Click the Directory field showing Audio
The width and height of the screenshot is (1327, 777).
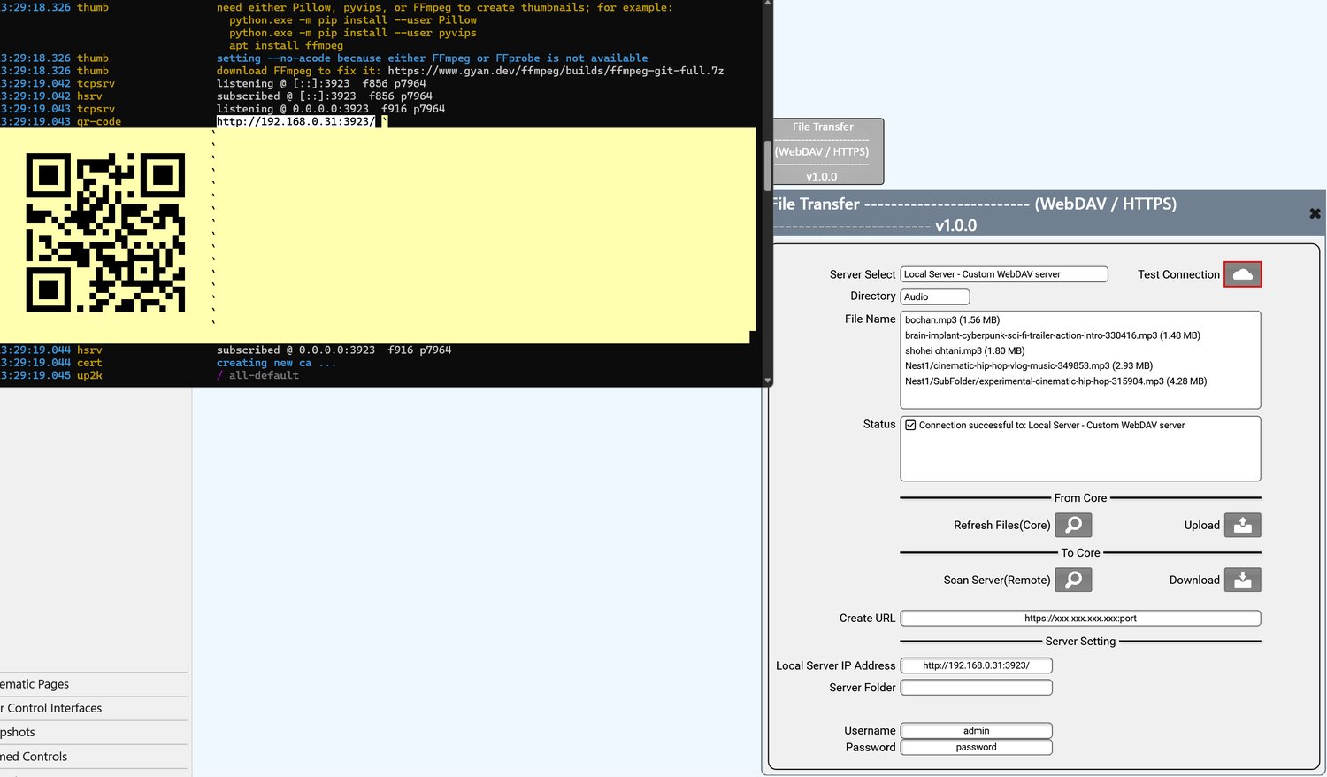point(935,296)
